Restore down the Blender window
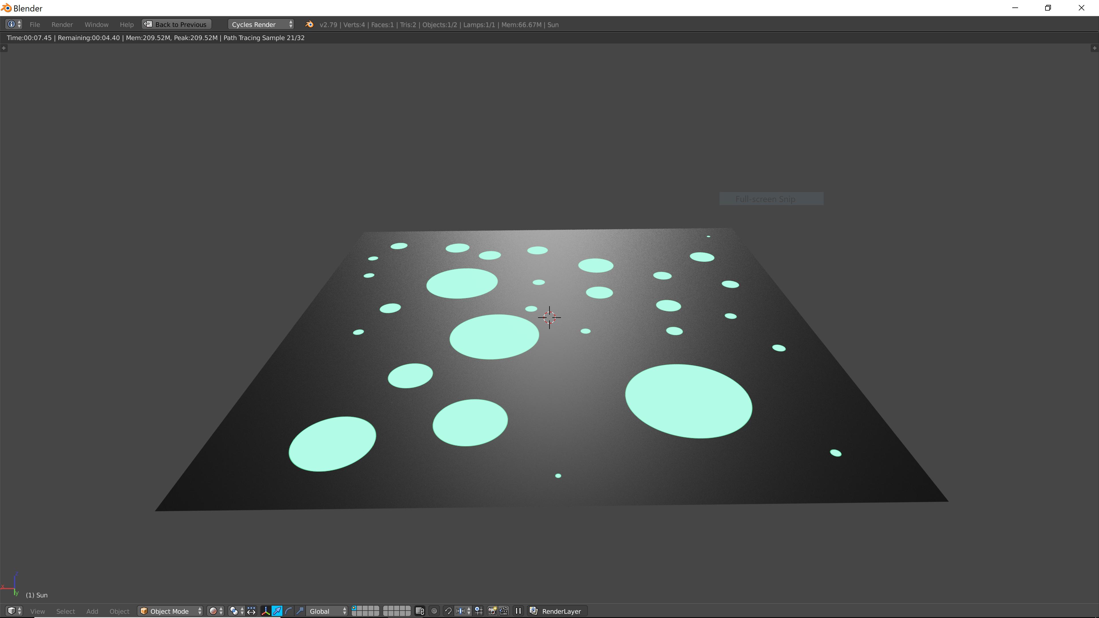 tap(1048, 8)
